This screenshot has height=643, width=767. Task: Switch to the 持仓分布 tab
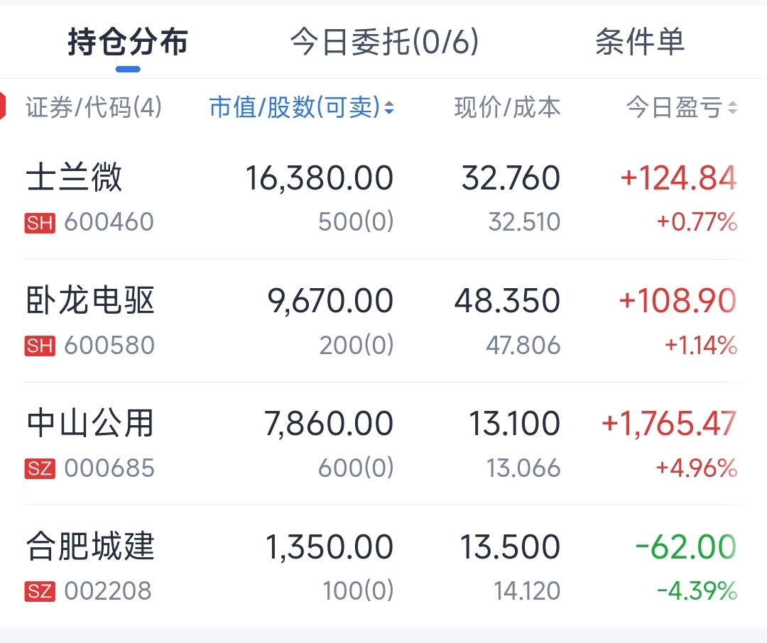click(128, 43)
